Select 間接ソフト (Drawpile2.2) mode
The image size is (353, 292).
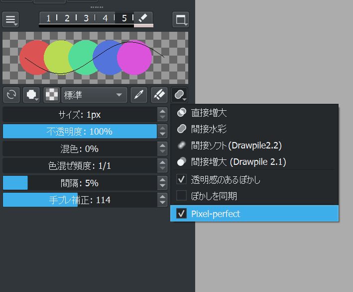pos(254,146)
